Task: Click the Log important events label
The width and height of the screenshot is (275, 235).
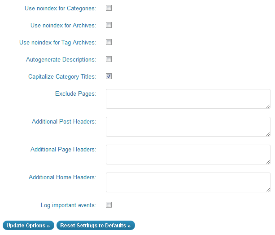Action: [68, 205]
